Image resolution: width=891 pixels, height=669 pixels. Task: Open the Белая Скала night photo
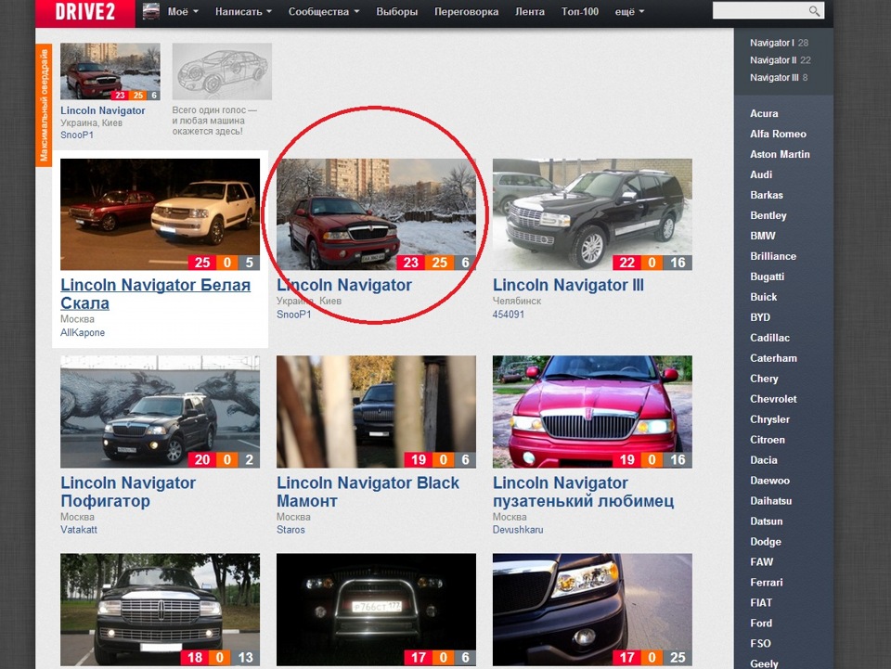click(161, 214)
